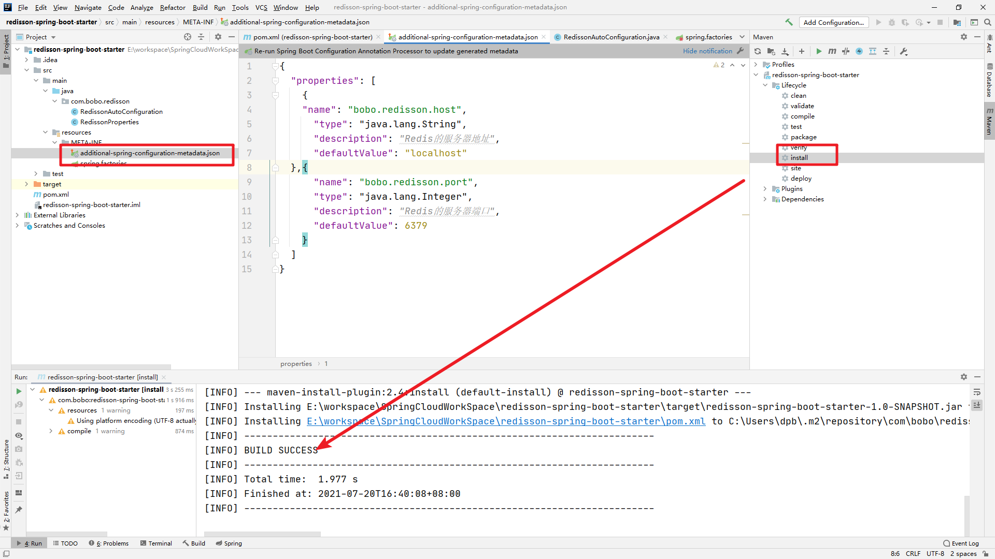Click Hide notification link

tap(707, 51)
